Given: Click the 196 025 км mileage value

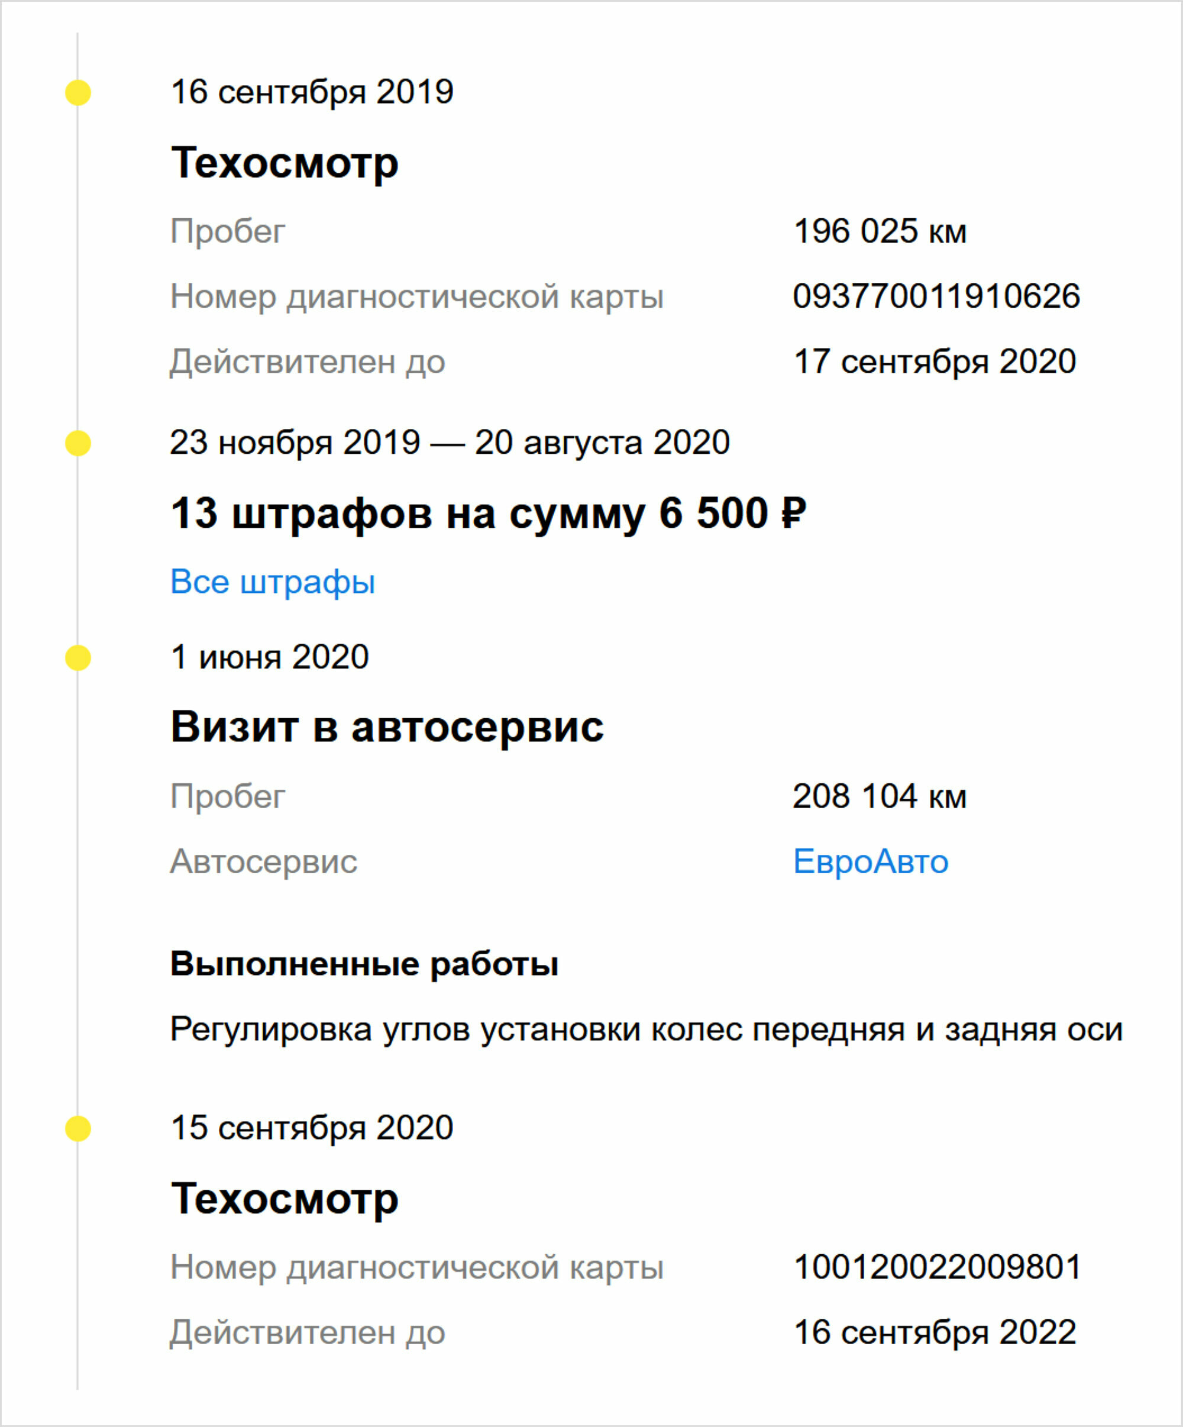Looking at the screenshot, I should (x=880, y=231).
